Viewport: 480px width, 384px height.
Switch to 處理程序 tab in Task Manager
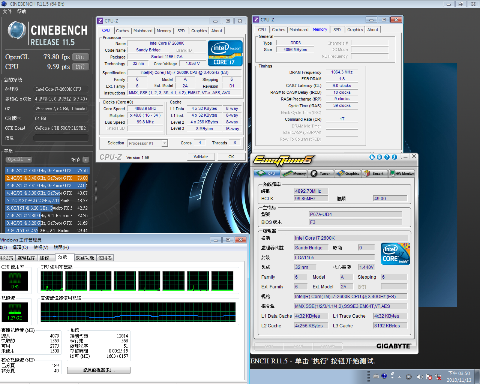26,258
